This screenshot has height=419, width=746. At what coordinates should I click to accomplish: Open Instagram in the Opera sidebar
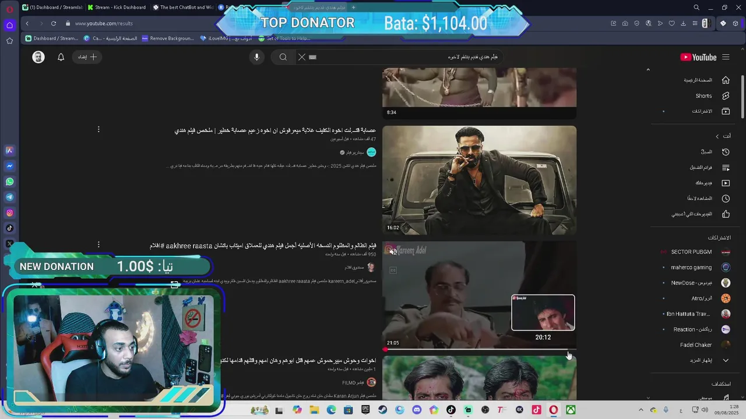pos(9,213)
